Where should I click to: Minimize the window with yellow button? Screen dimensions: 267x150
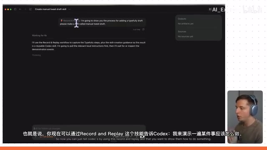[8, 9]
